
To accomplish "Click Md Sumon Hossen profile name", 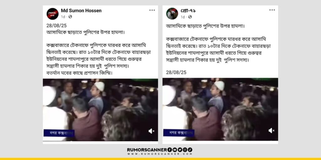I will 81,11.
